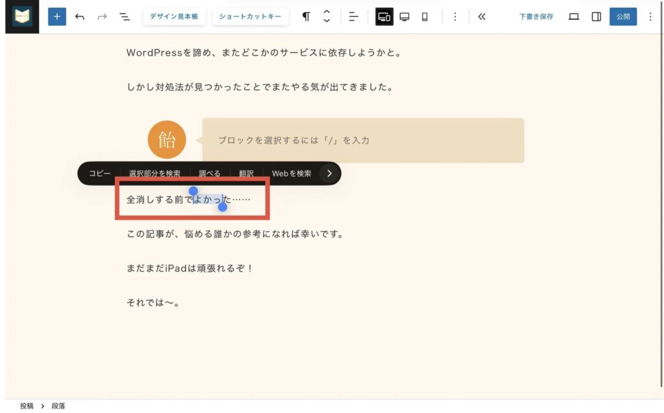Click the 下書き保存 save draft link
This screenshot has width=664, height=413.
(536, 17)
